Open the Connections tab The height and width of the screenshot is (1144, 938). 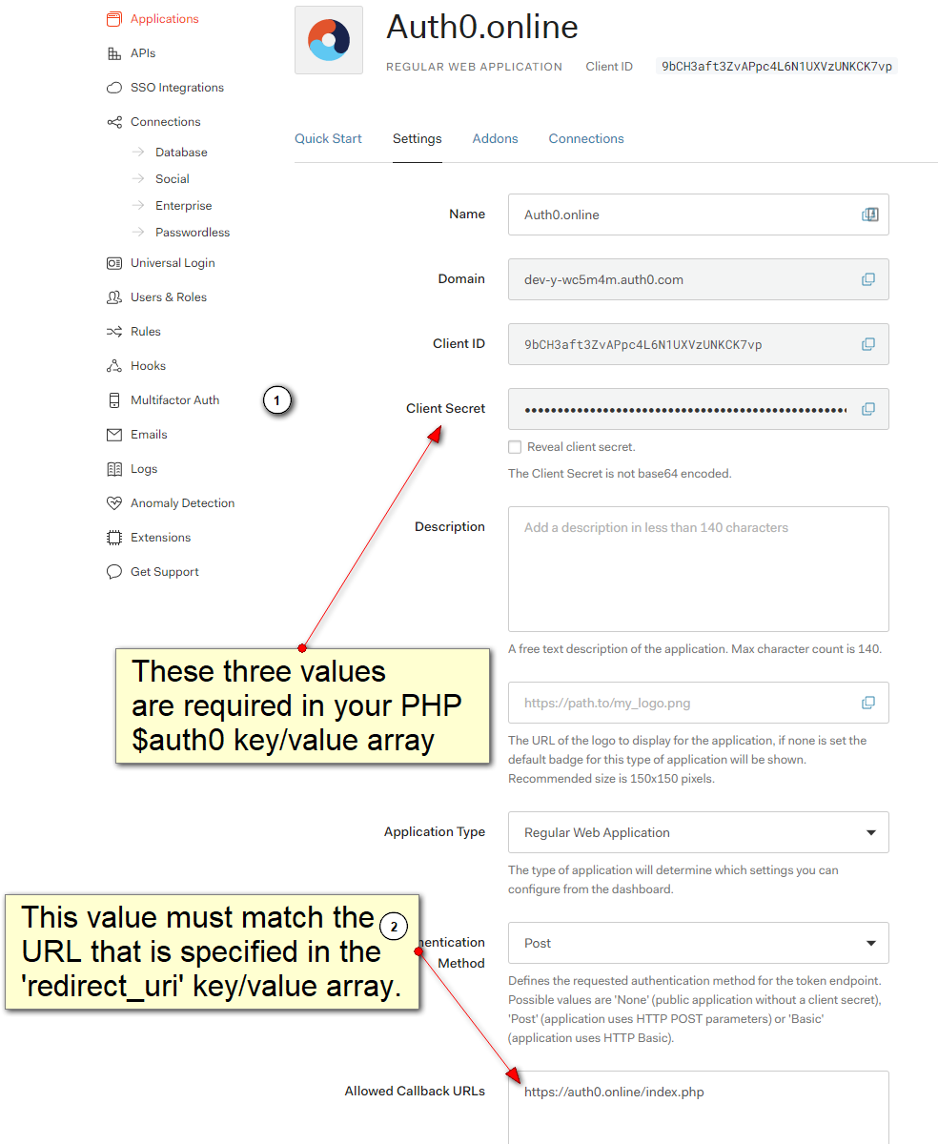click(585, 138)
